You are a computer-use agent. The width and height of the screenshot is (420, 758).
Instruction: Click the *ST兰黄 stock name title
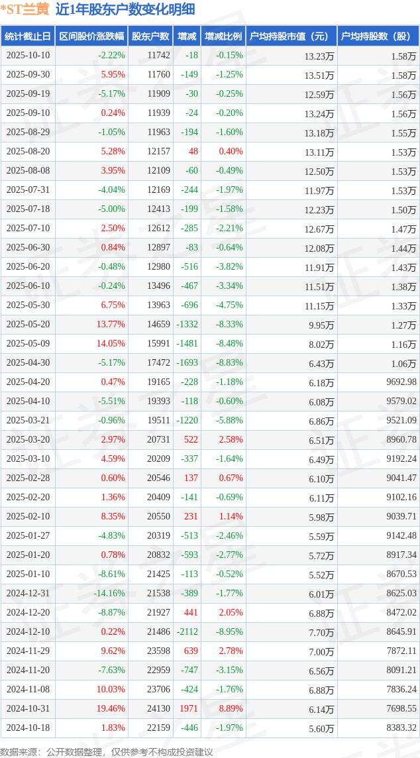click(x=25, y=9)
